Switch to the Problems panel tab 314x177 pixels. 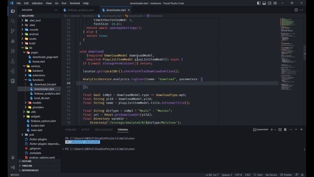71,130
